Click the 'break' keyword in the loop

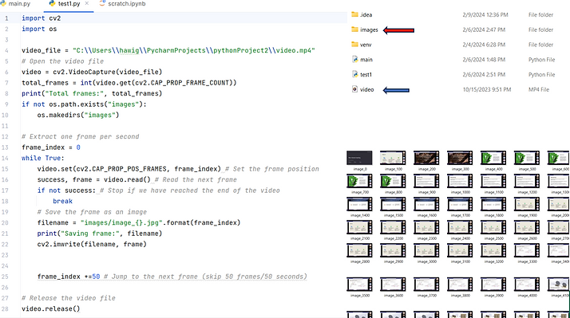tap(62, 201)
